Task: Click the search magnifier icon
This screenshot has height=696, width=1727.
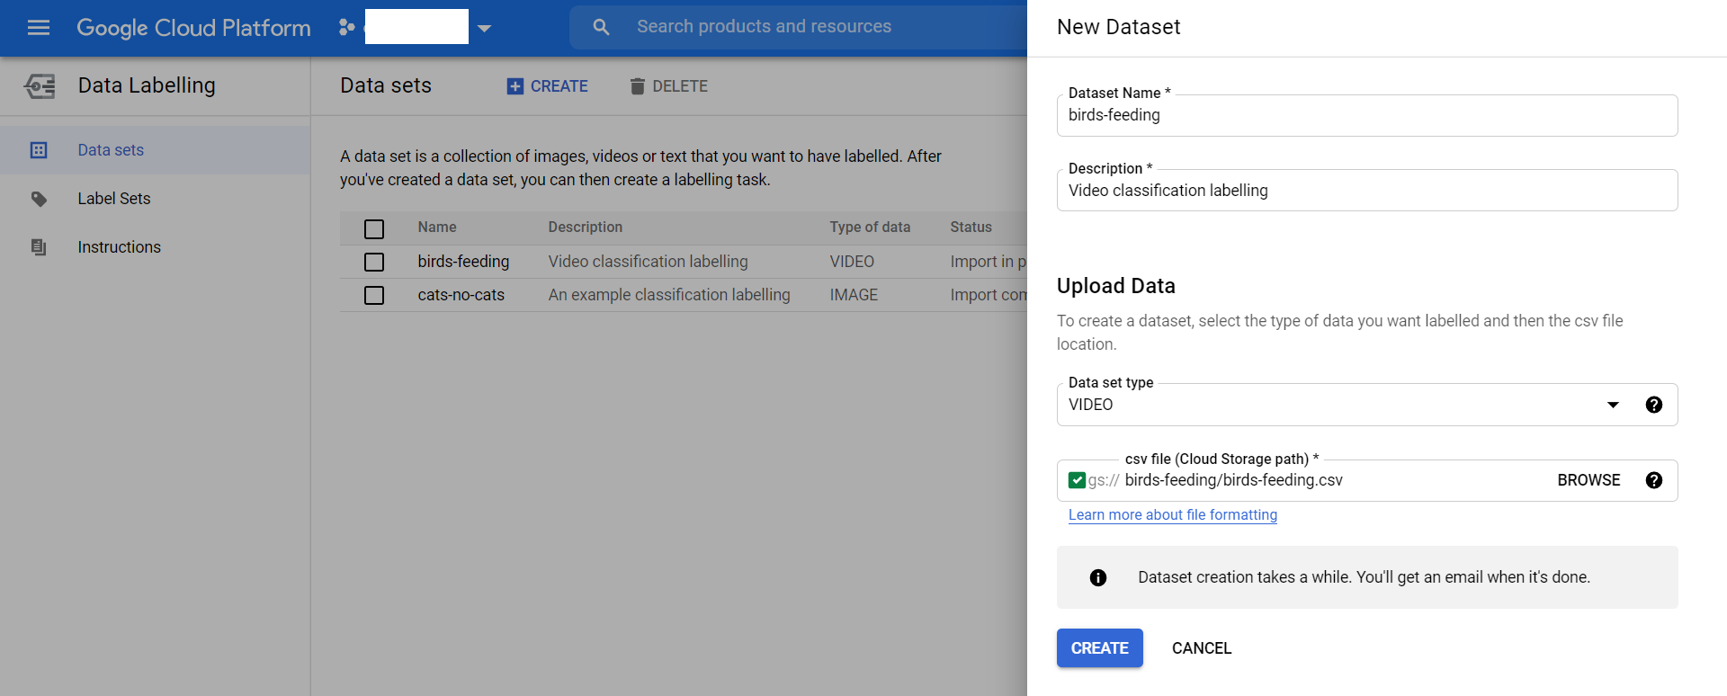Action: [601, 27]
